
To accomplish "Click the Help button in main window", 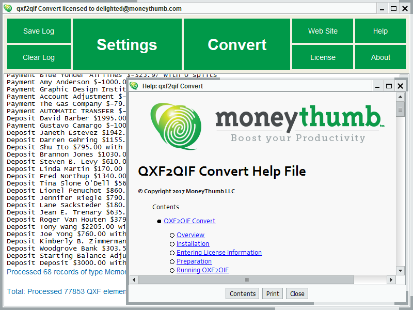I will click(380, 31).
